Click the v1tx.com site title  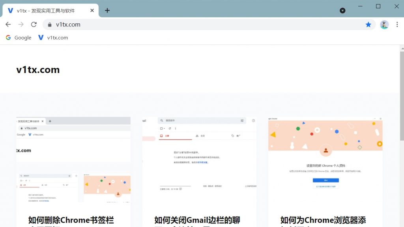38,69
